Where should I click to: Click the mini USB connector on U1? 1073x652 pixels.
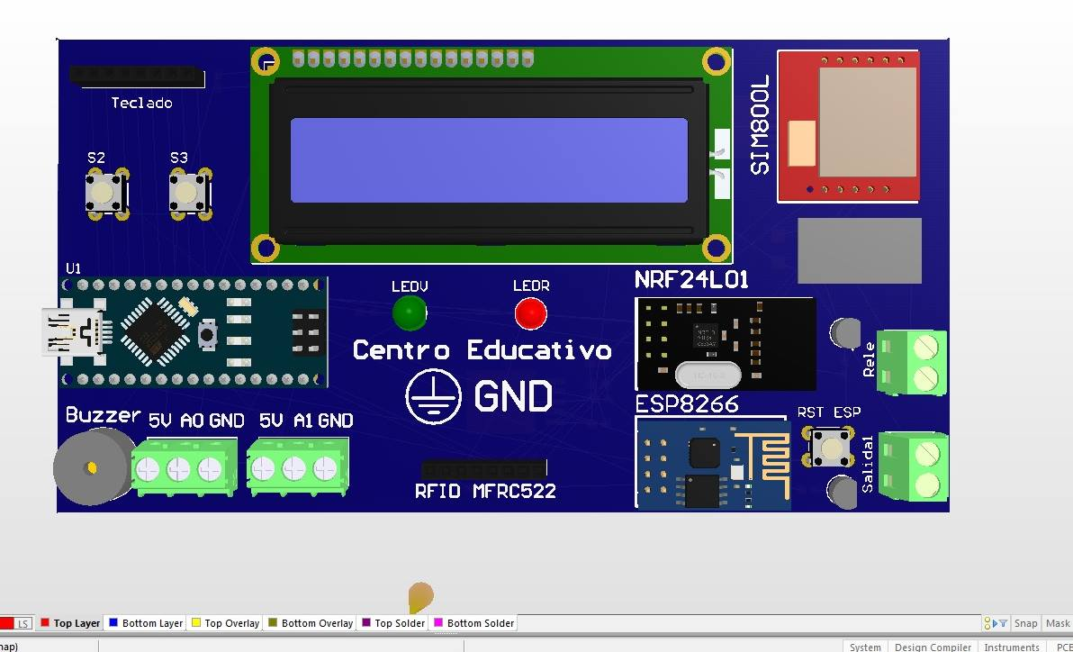[x=74, y=332]
